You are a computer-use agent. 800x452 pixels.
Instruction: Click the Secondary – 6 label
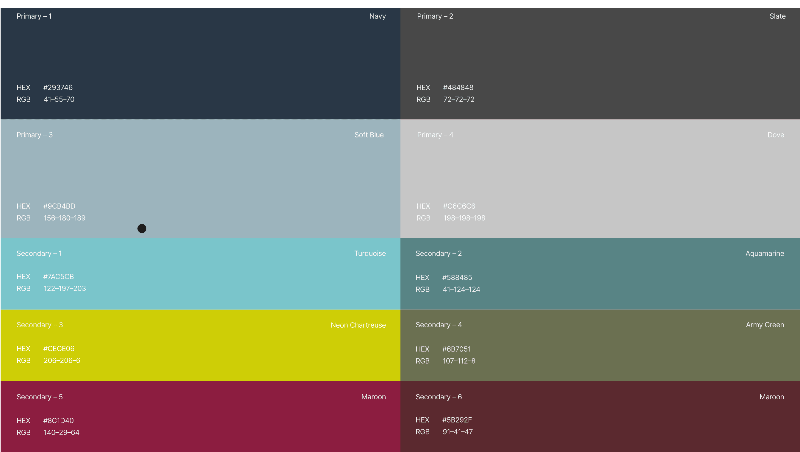click(x=439, y=397)
